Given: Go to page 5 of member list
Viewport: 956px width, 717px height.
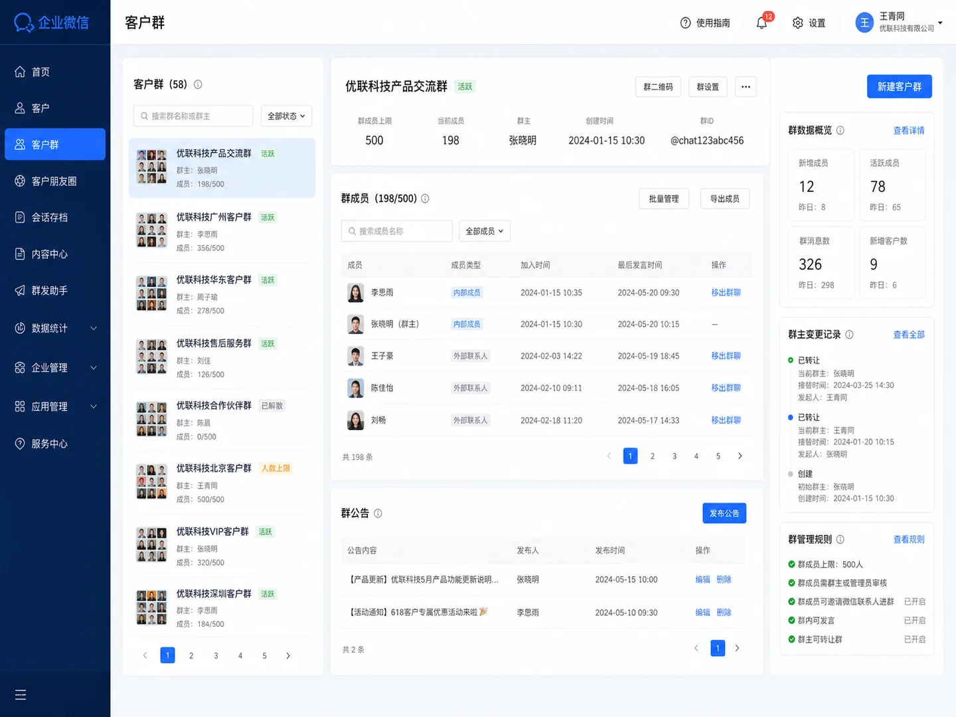Looking at the screenshot, I should (718, 456).
